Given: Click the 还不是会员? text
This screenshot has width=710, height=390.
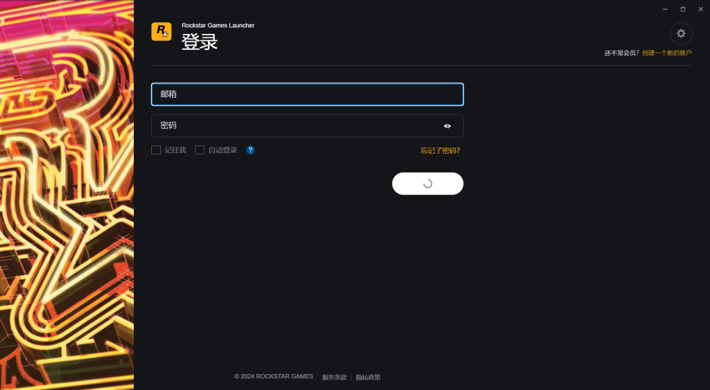Looking at the screenshot, I should click(622, 53).
